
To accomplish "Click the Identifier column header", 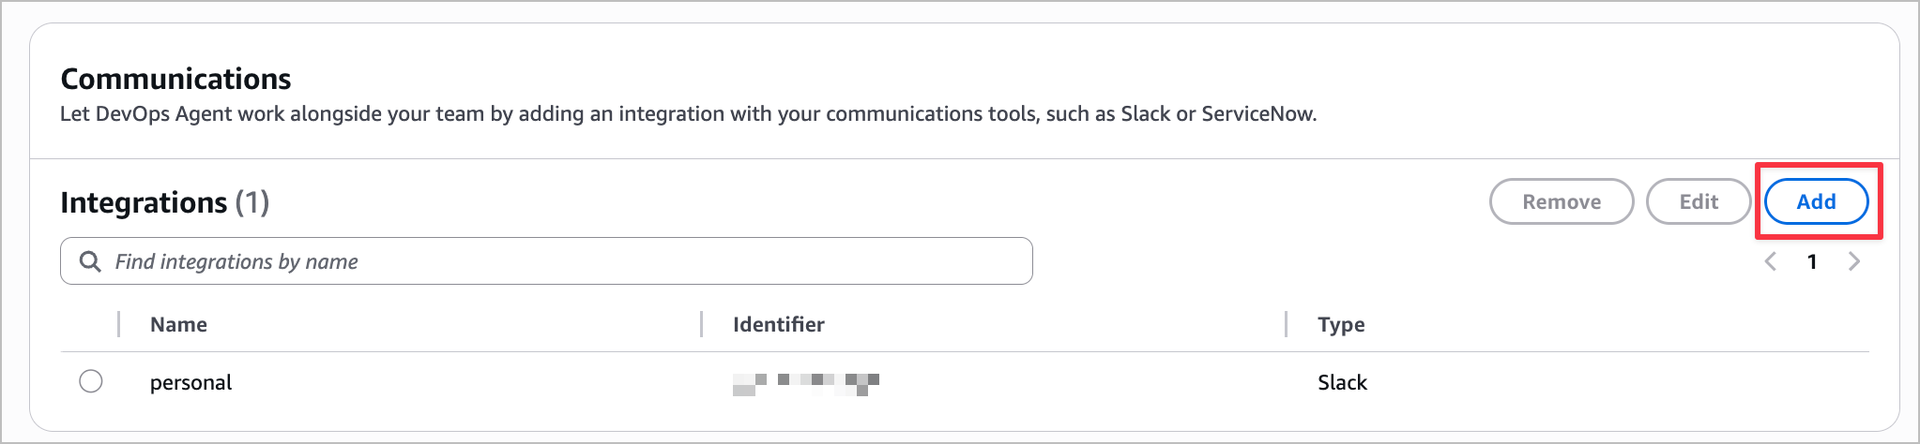I will 778,324.
